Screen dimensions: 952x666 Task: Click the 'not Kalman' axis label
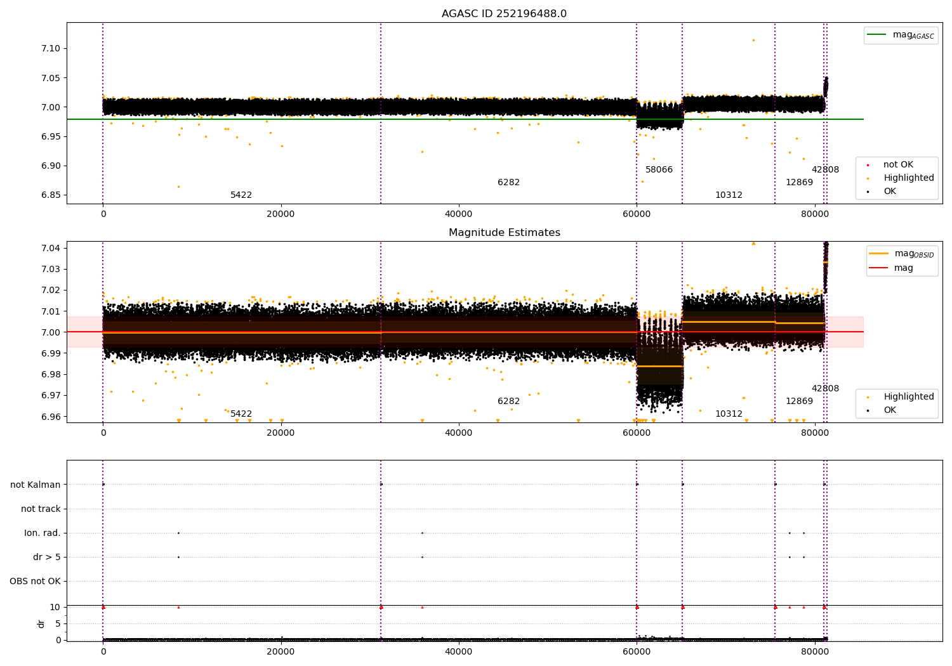point(36,485)
